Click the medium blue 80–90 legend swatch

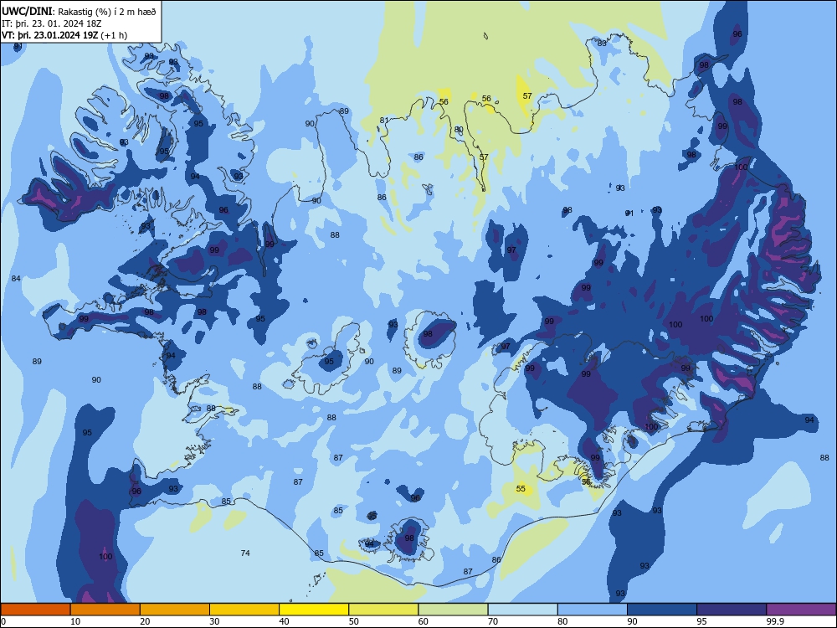point(593,610)
